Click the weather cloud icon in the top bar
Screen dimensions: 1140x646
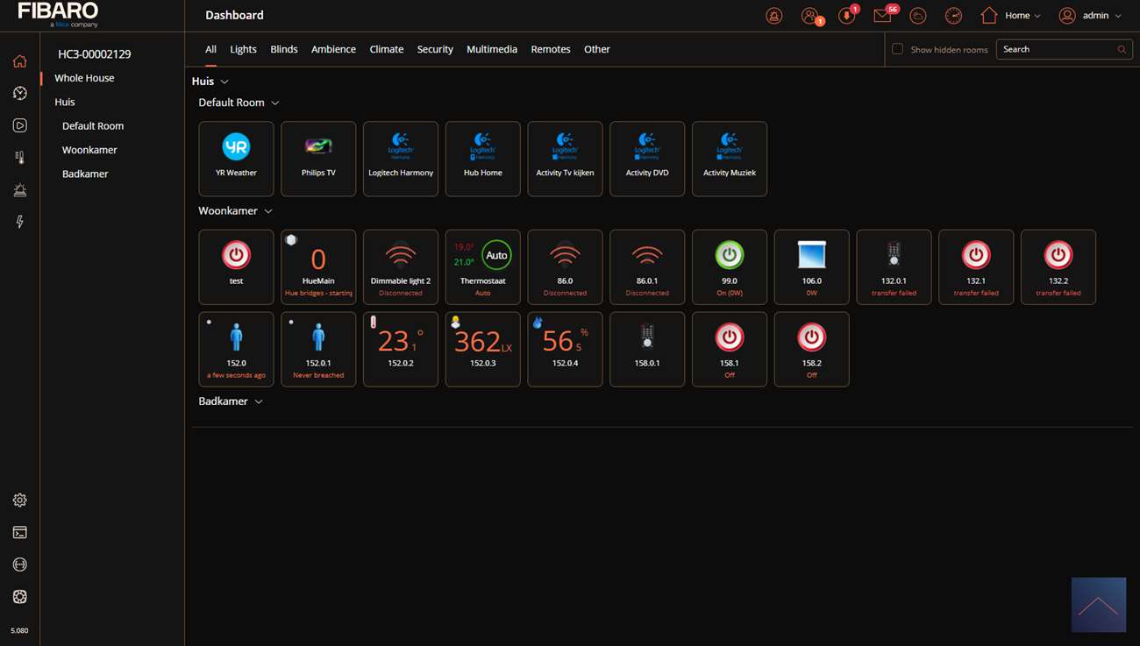pyautogui.click(x=918, y=16)
